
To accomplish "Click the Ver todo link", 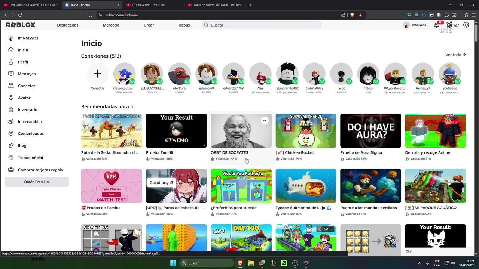I will [455, 55].
